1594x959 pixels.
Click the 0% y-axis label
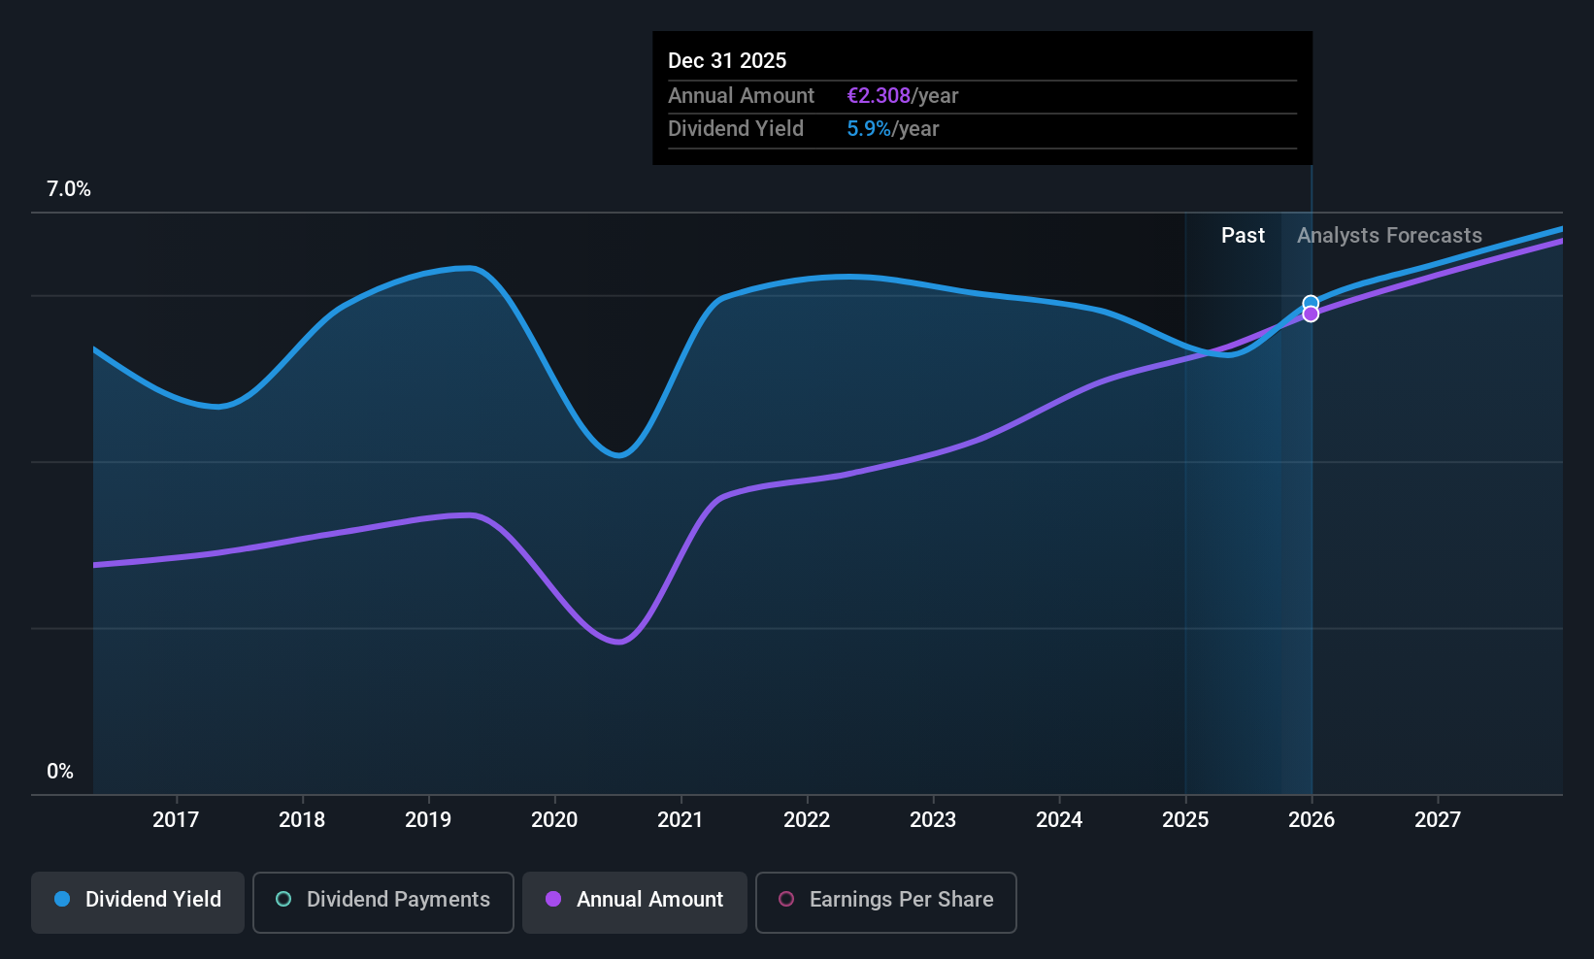(x=60, y=772)
